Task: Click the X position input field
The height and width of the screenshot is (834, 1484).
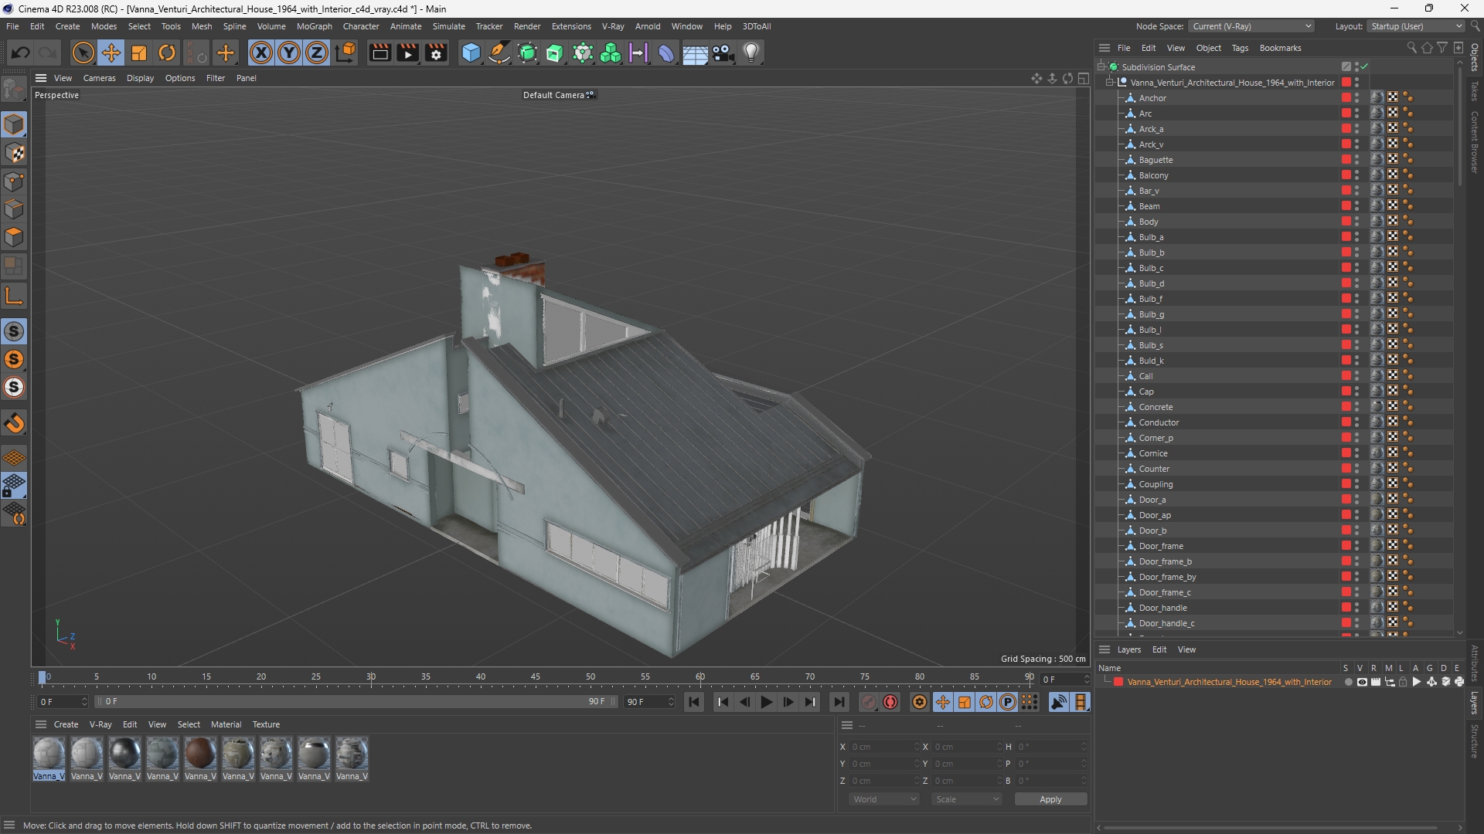Action: coord(883,747)
